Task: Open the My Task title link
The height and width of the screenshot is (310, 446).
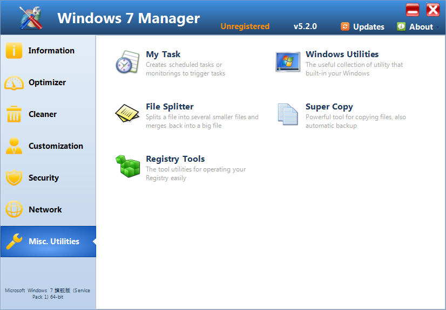Action: (163, 54)
